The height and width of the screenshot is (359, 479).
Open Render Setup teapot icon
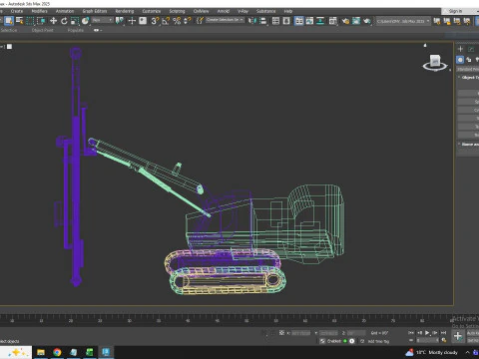coord(345,21)
